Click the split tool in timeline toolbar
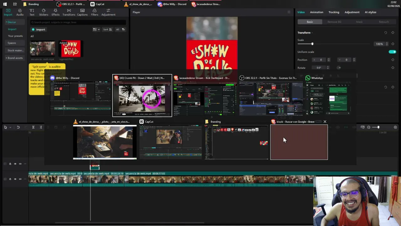 coord(33,127)
